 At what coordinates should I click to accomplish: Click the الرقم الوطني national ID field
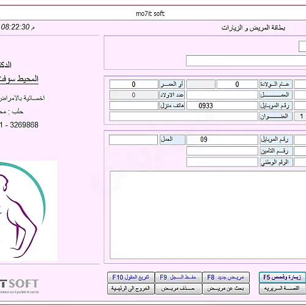pyautogui.click(x=222, y=162)
